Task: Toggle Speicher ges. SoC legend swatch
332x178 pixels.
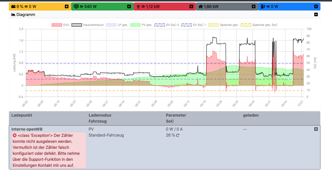Action: 246,25
